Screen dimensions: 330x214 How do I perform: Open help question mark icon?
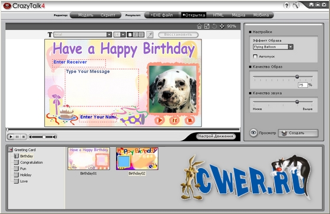(286, 5)
